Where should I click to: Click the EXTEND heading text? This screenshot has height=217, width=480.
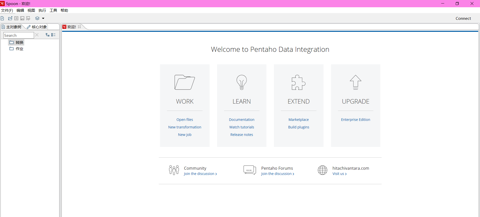click(298, 101)
